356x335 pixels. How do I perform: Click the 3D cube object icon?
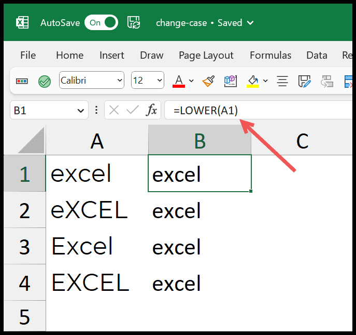(x=231, y=81)
